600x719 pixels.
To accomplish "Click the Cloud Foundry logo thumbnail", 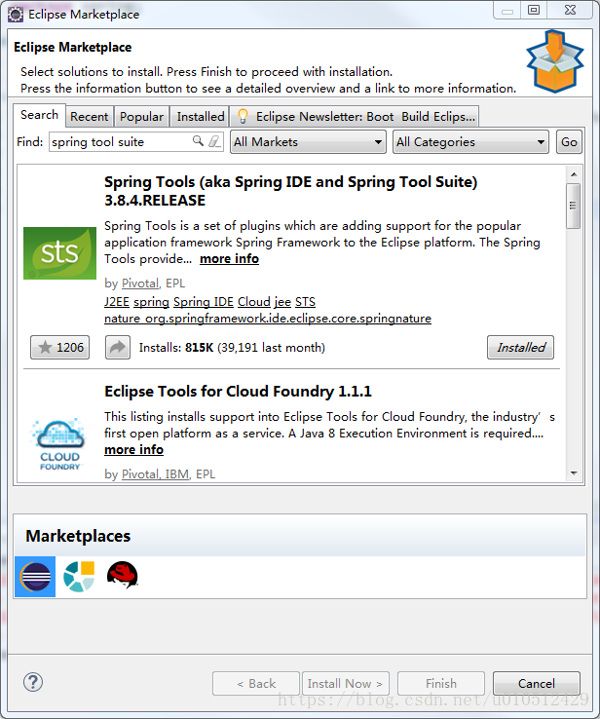I will point(59,444).
